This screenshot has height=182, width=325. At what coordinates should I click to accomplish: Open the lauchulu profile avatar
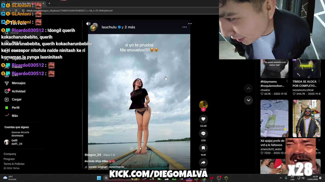pyautogui.click(x=94, y=27)
